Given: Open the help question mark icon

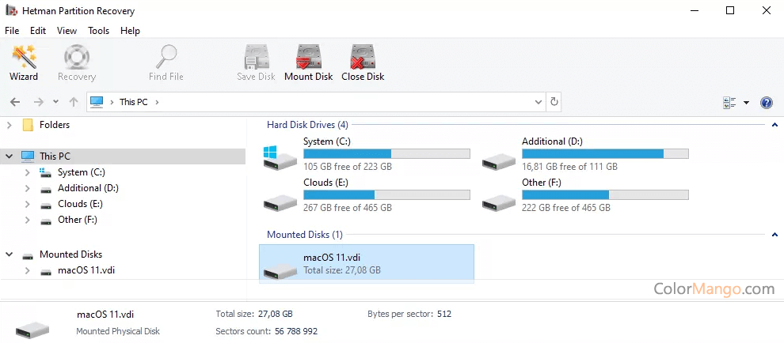Looking at the screenshot, I should [766, 103].
